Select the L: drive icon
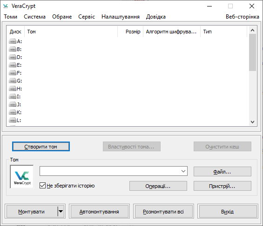This screenshot has height=226, width=263. click(13, 120)
